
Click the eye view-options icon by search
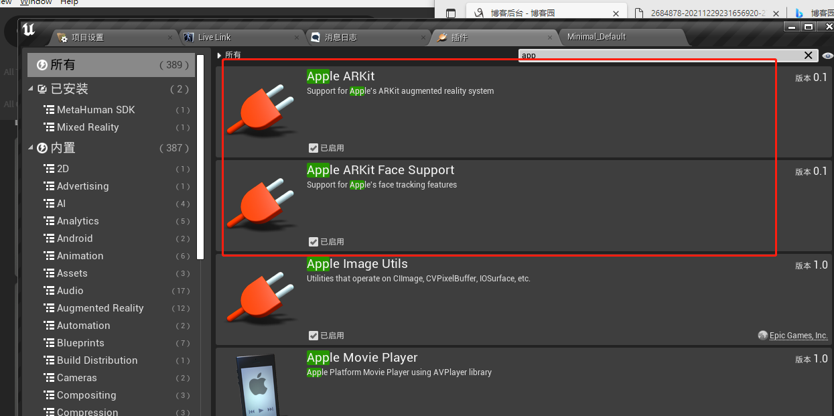(827, 56)
